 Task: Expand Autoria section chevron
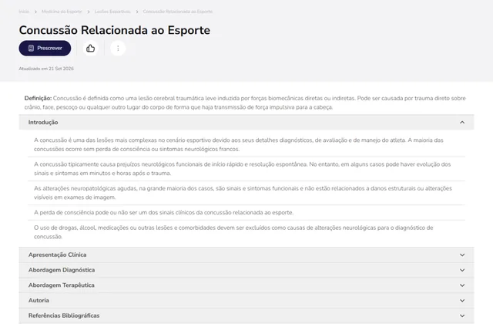coord(462,300)
